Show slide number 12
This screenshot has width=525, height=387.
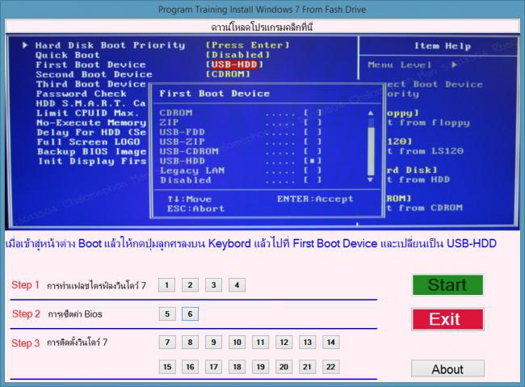pos(284,342)
